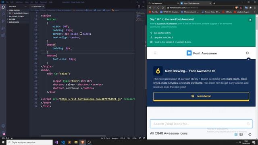Click the browser back button
The height and width of the screenshot is (145, 258).
pos(150,8)
